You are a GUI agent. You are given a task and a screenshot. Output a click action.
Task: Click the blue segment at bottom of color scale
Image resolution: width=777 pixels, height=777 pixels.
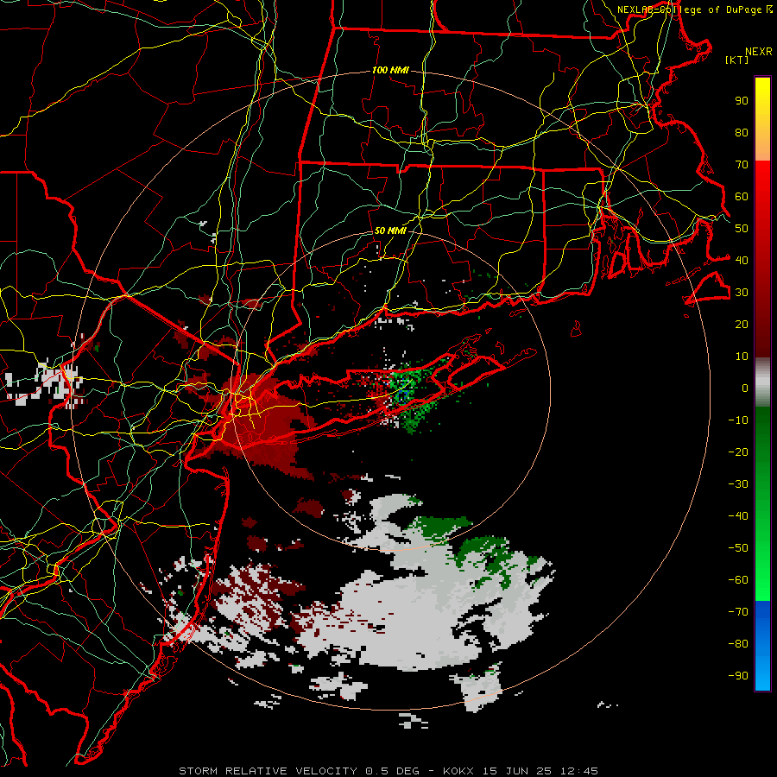coord(762,646)
